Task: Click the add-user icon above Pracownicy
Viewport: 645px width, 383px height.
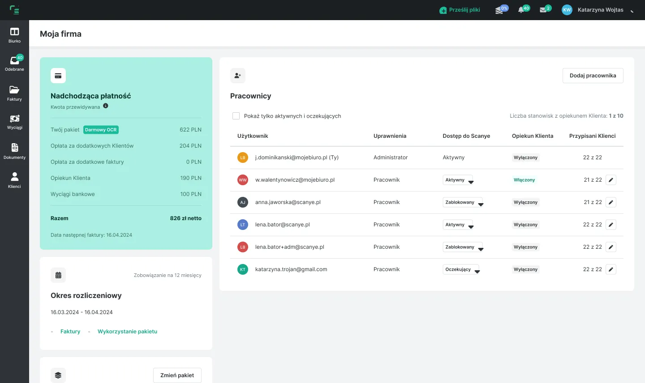Action: (238, 76)
